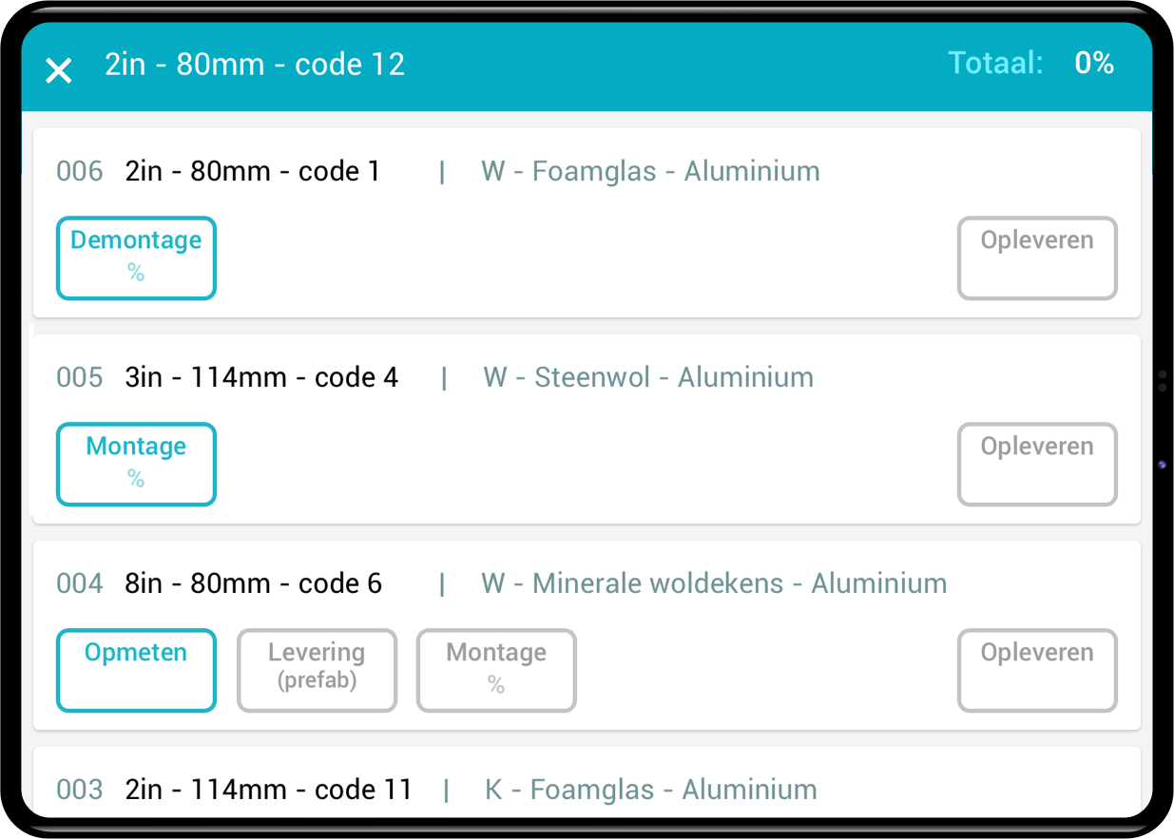Click the Totaal label in the header
Image resolution: width=1174 pixels, height=839 pixels.
(x=996, y=64)
